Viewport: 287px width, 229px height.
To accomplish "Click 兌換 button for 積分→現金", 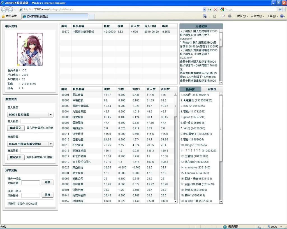I will [47, 182].
